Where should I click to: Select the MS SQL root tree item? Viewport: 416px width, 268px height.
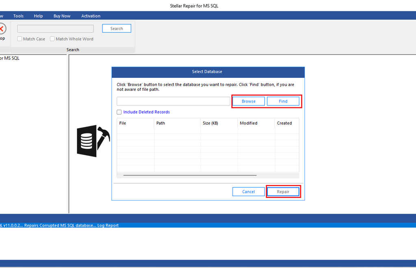coord(10,58)
